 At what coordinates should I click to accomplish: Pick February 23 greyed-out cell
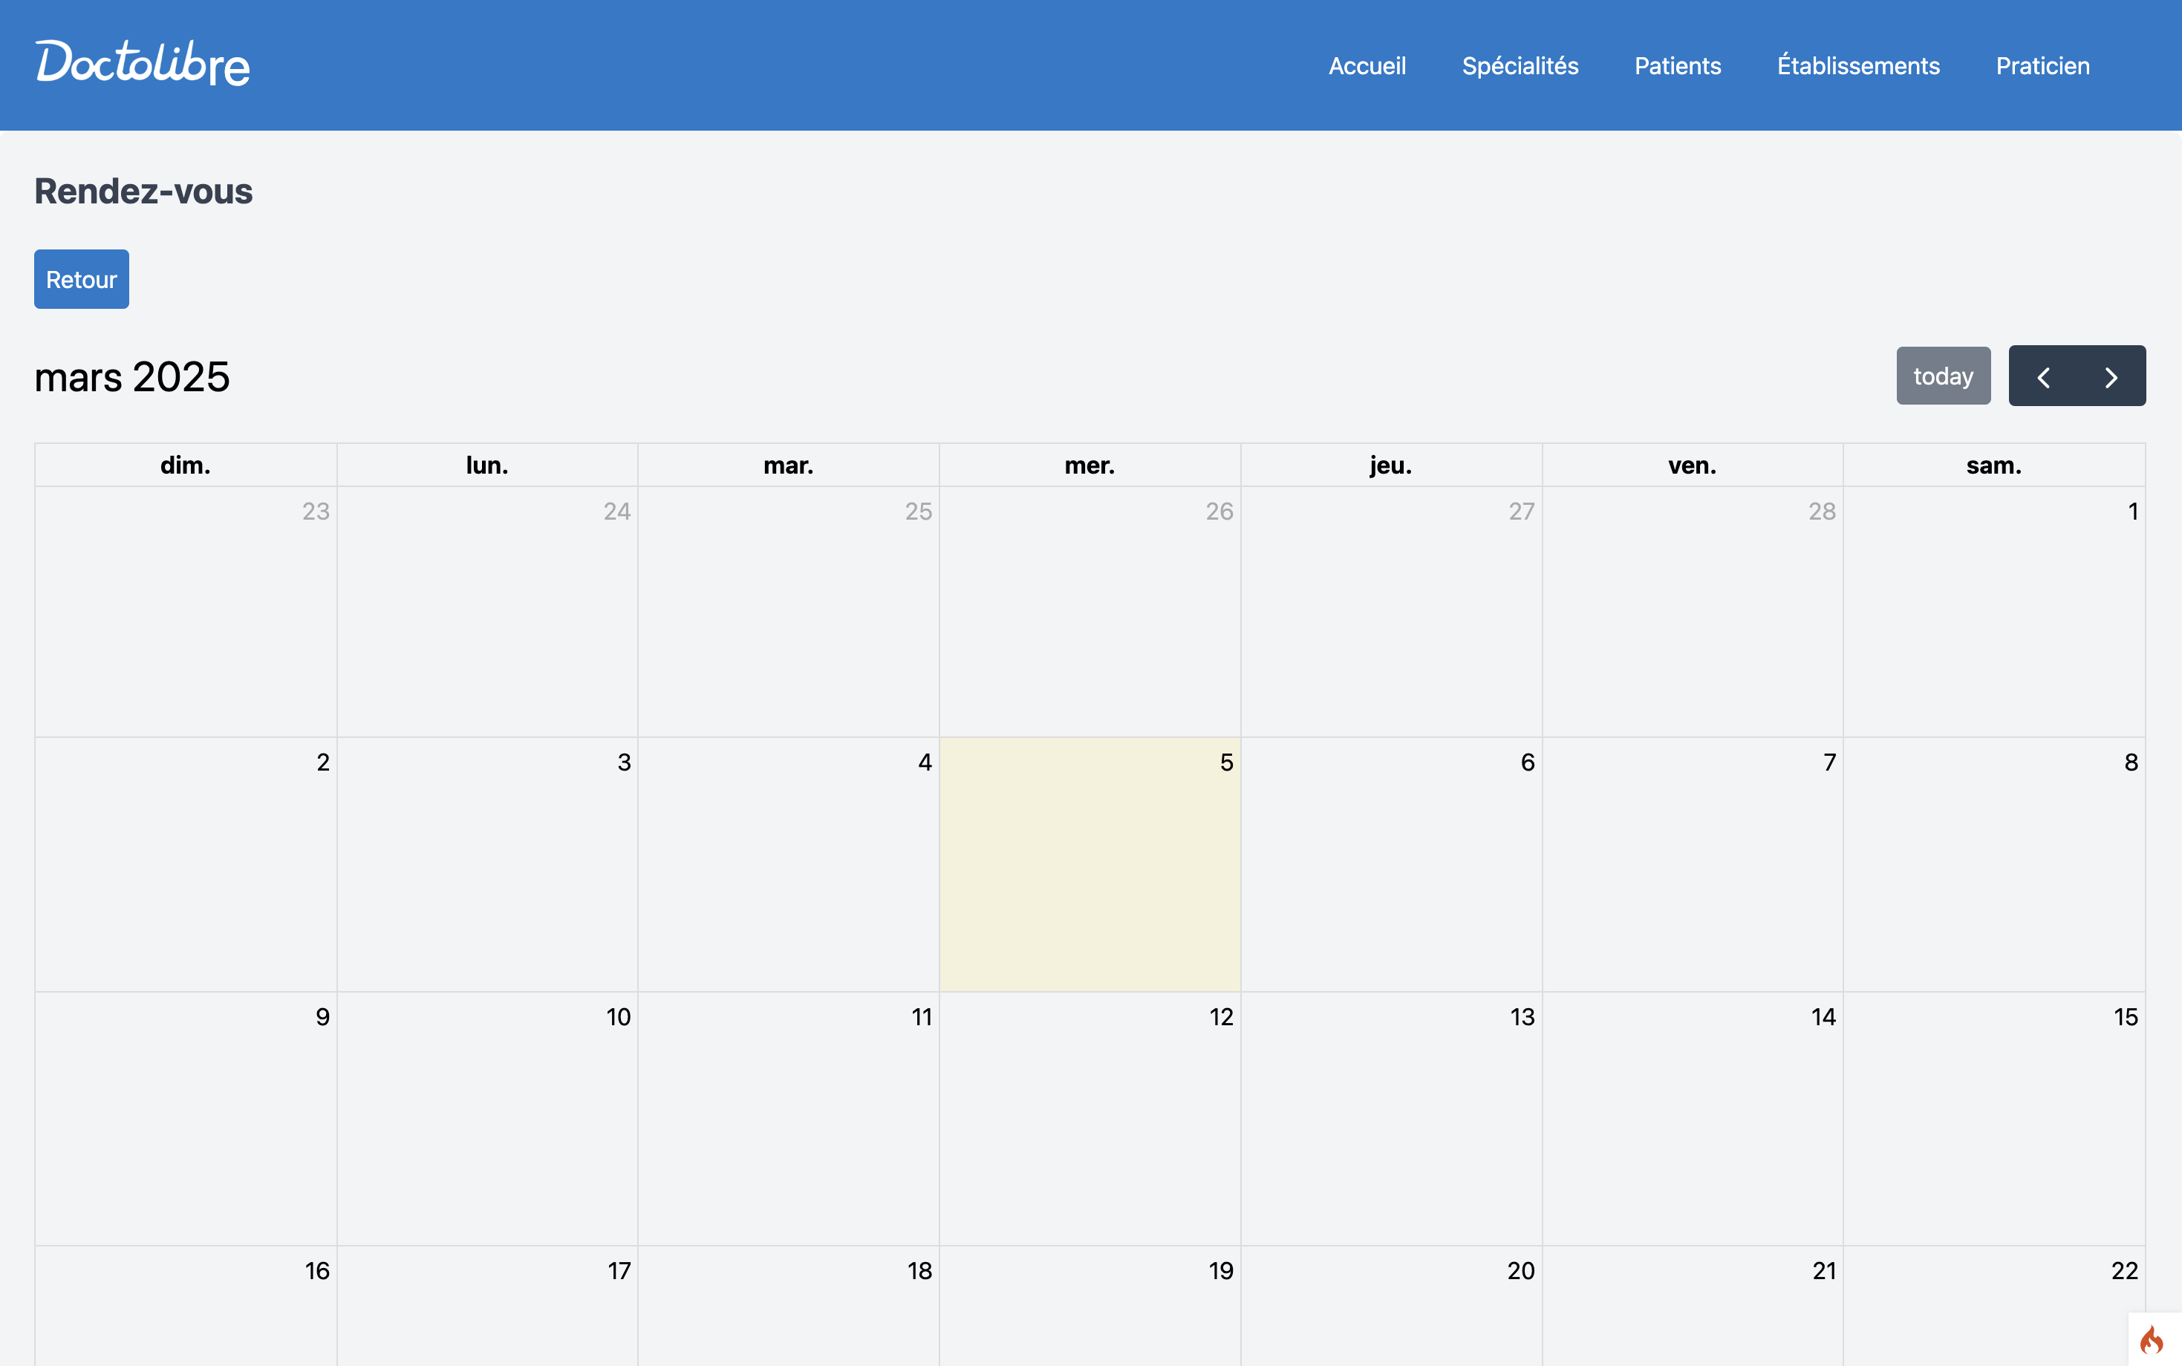[x=186, y=611]
